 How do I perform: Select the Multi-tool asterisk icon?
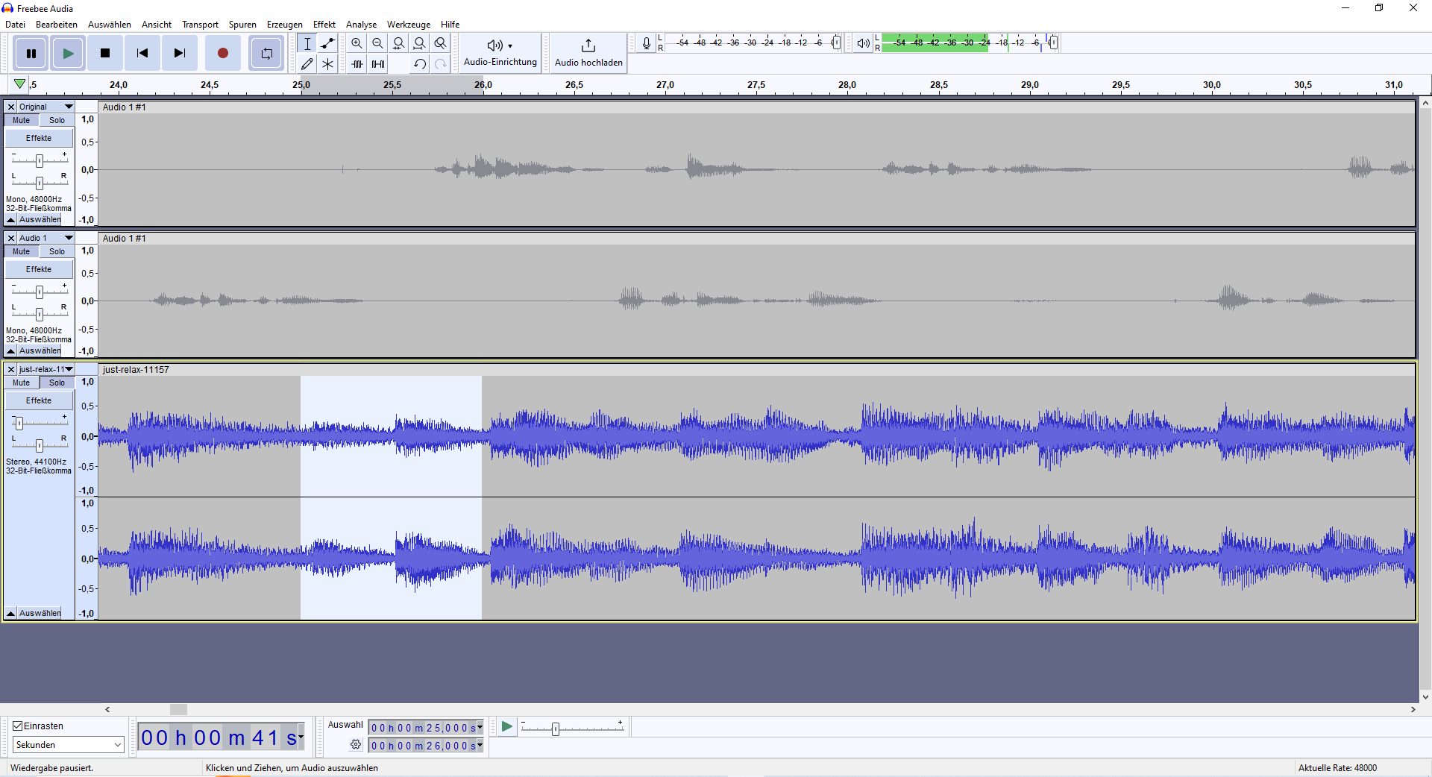(x=327, y=64)
